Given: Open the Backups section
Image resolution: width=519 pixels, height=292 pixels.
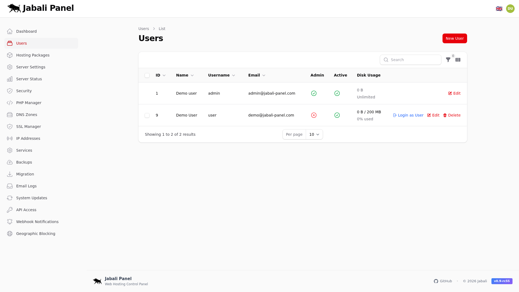Looking at the screenshot, I should click(x=24, y=162).
